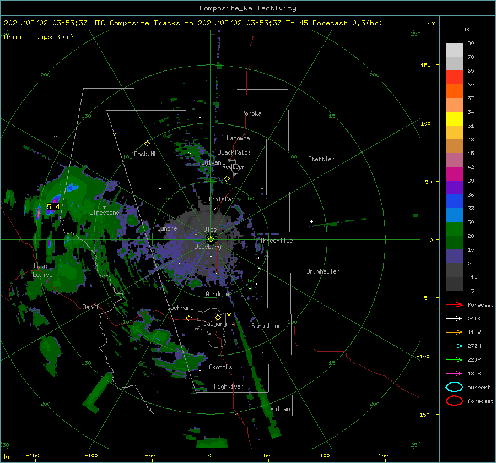
Task: Click the magenta 42-39 dBZ swatch
Action: pos(454,174)
